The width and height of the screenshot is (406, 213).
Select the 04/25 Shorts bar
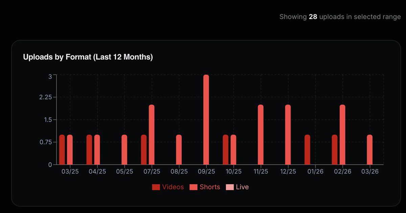coord(97,150)
